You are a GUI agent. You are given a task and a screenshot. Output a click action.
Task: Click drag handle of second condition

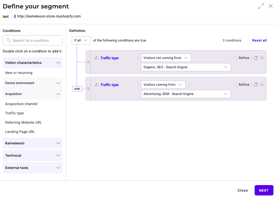(88, 89)
